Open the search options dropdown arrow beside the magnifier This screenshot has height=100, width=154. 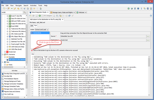[27, 12]
